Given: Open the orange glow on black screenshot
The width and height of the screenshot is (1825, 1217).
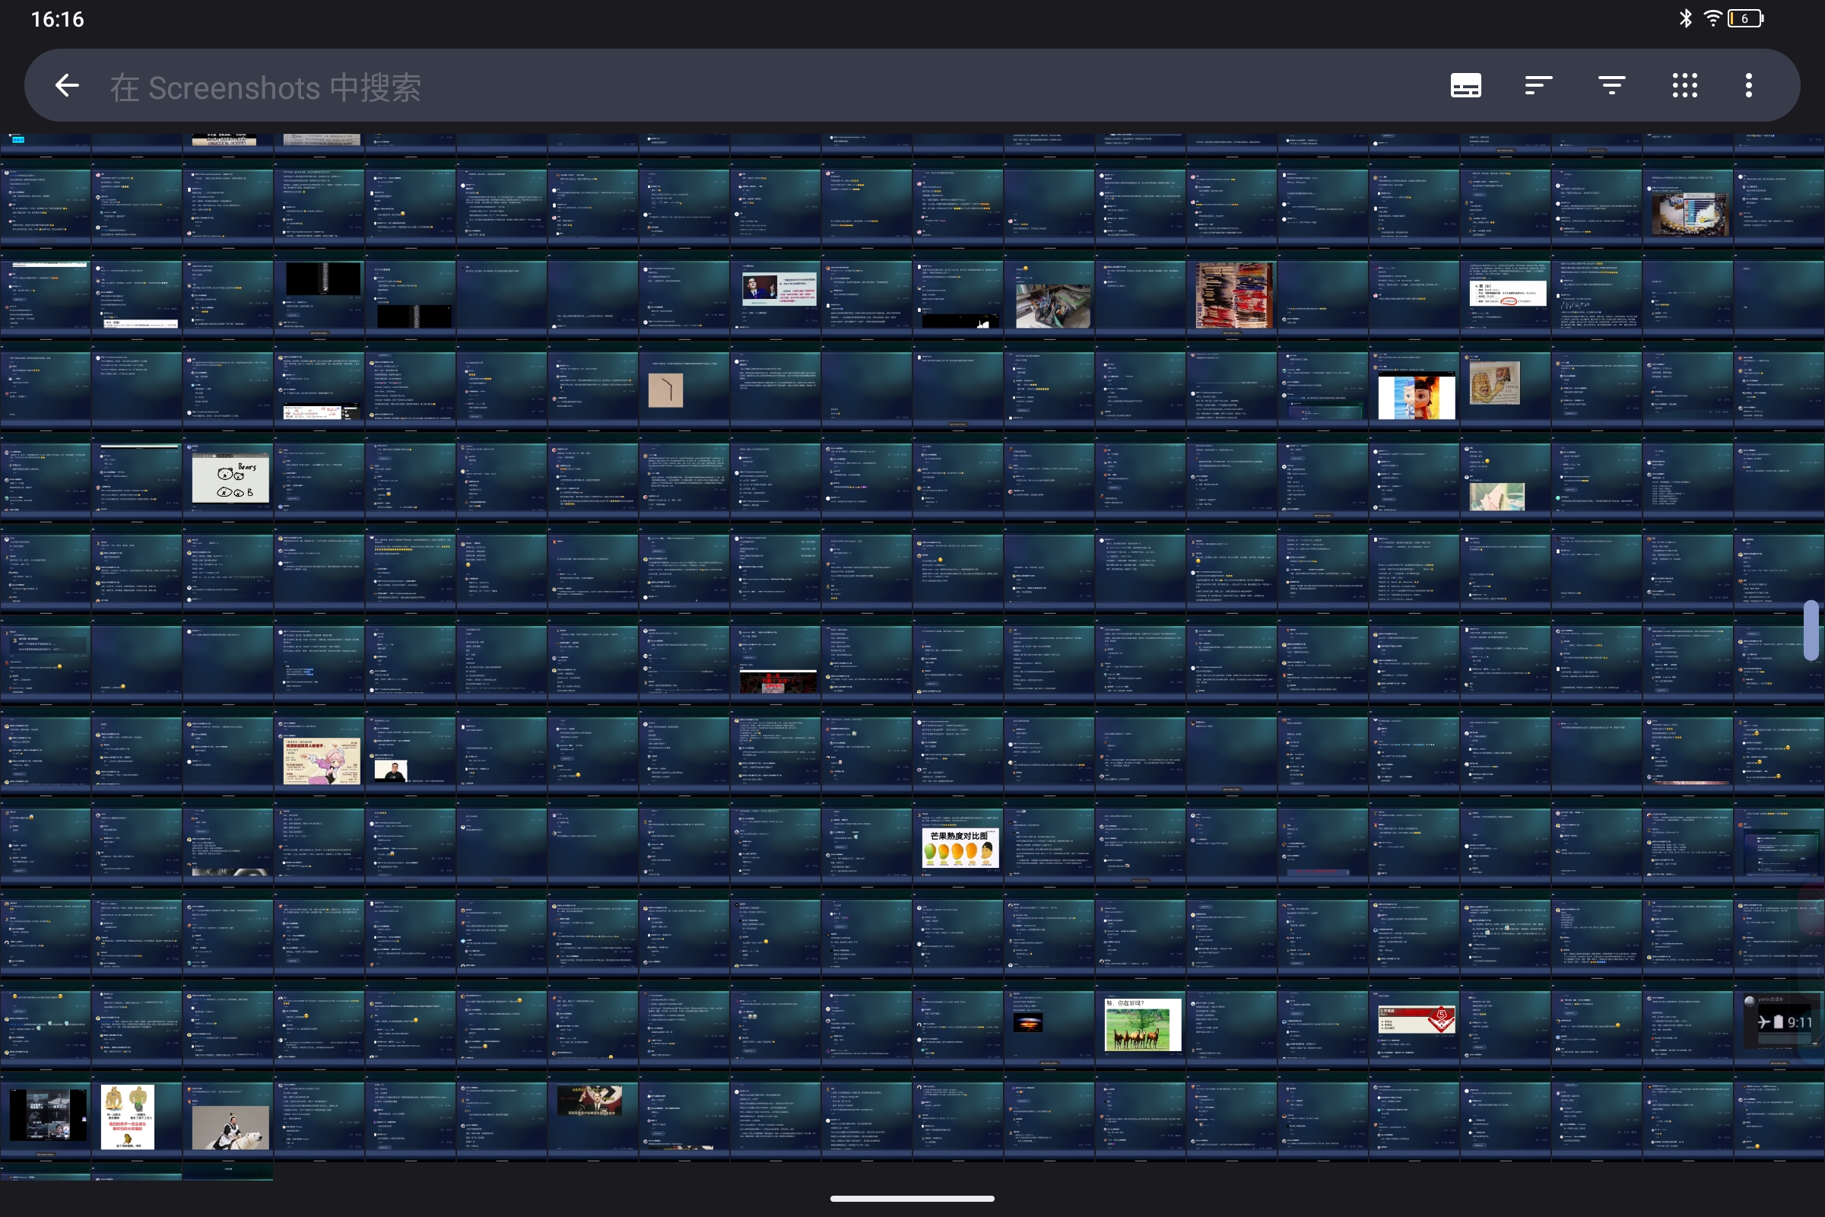Looking at the screenshot, I should [x=1050, y=1025].
